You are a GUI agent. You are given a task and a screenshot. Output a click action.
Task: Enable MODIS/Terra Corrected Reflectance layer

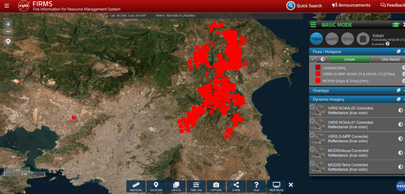coord(312,164)
